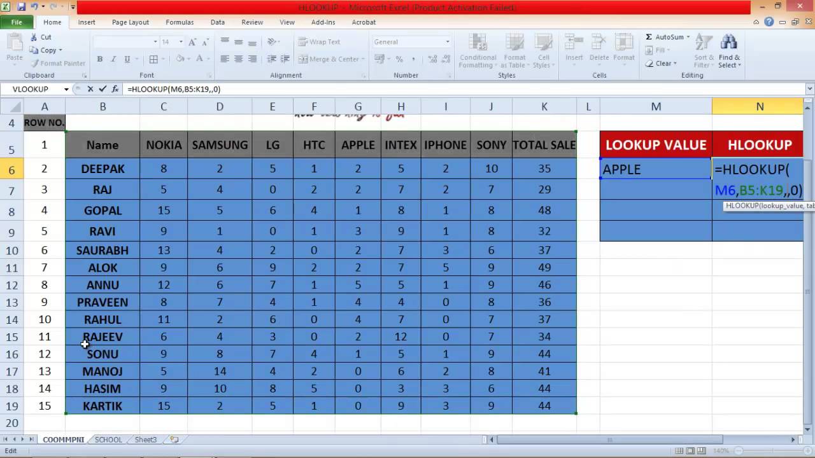The height and width of the screenshot is (458, 815).
Task: Open the font size dropdown
Action: (x=181, y=42)
